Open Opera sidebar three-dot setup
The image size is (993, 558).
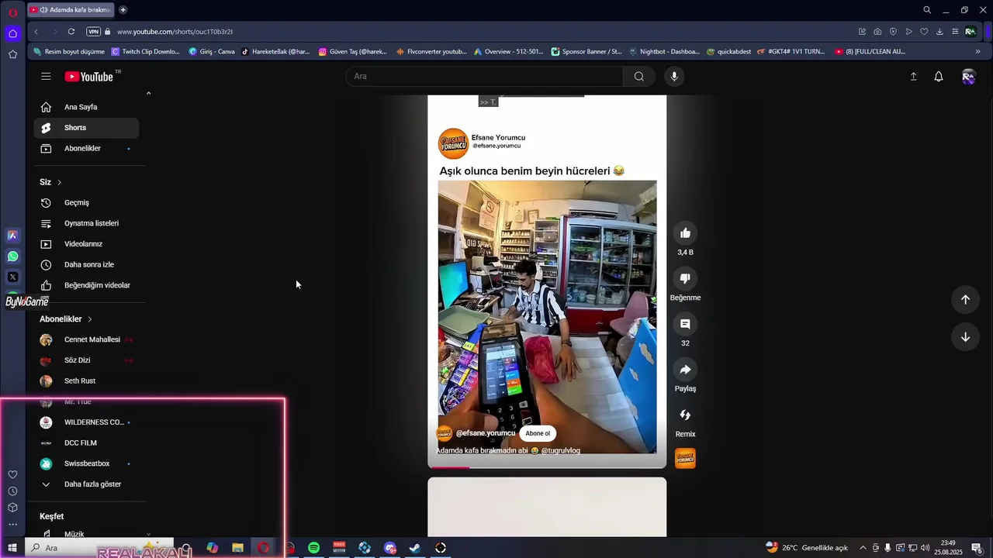click(x=12, y=525)
